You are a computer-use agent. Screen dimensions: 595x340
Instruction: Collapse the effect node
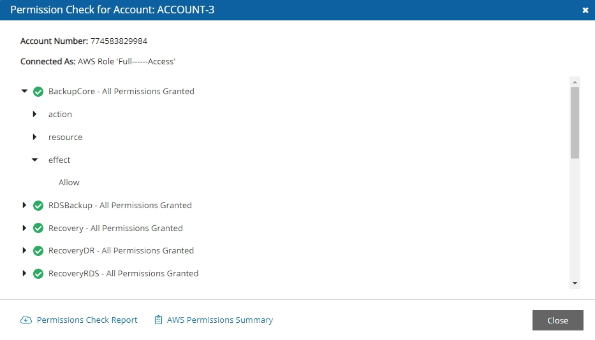(35, 160)
